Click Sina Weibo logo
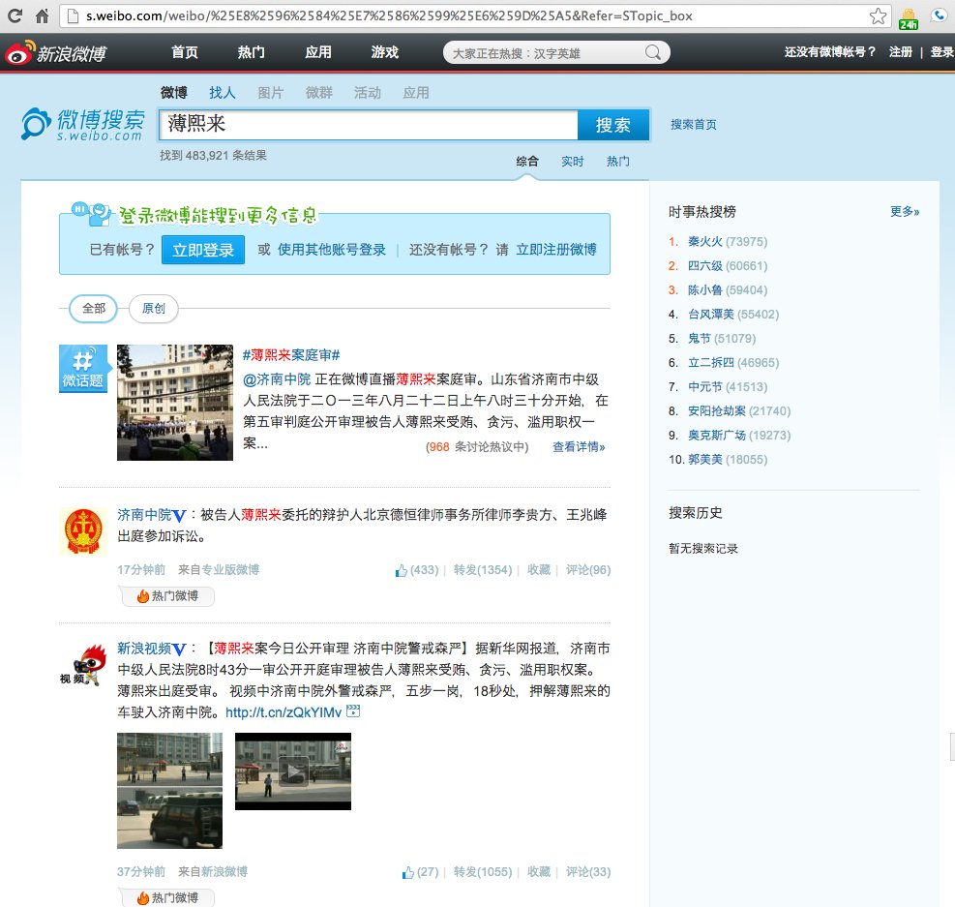Image resolution: width=955 pixels, height=907 pixels. click(54, 52)
